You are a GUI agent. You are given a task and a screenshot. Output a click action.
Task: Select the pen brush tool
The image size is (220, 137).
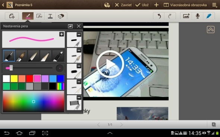[28, 16]
